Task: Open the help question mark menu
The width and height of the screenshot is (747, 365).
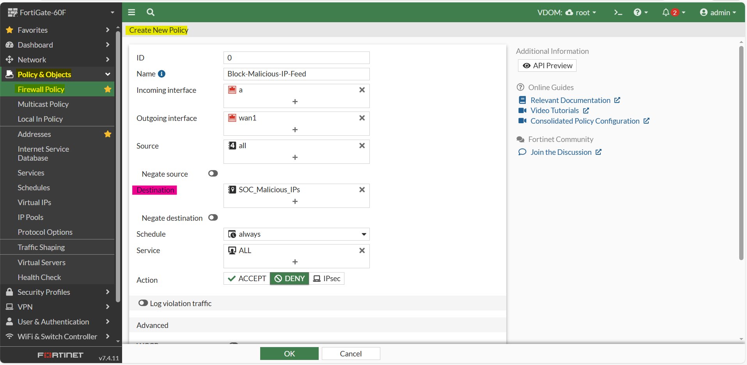Action: tap(641, 12)
